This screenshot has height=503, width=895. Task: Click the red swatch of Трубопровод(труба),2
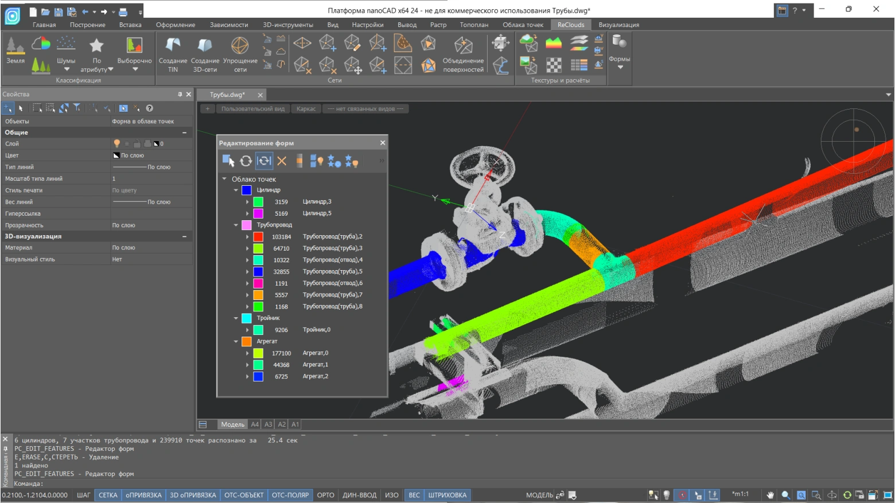click(x=258, y=237)
